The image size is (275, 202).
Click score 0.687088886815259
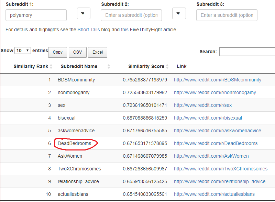[x=145, y=118]
